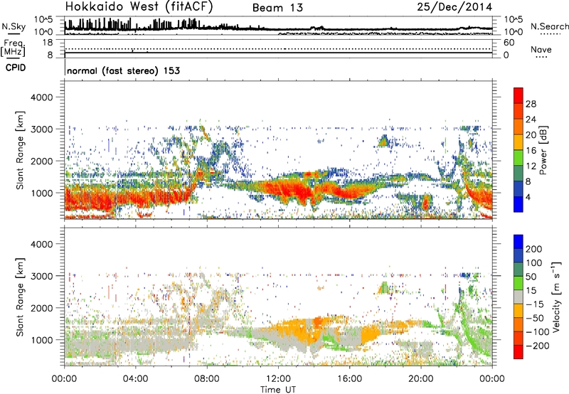Click the 'Velocity [m s-1]' color bar label

pos(556,297)
